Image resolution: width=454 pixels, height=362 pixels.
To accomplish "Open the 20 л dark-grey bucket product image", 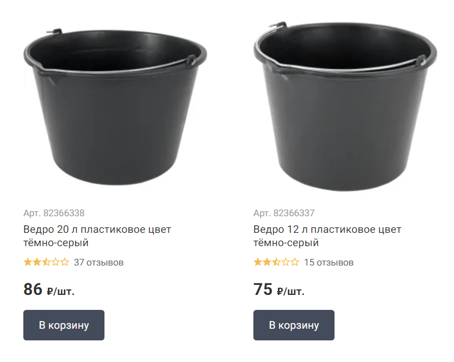I will click(x=115, y=105).
